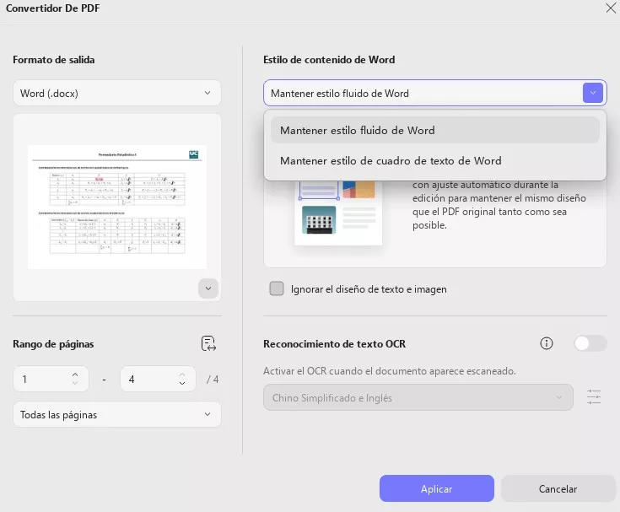Click the Activar el OCR description text
Image resolution: width=620 pixels, height=512 pixels.
[x=390, y=371]
